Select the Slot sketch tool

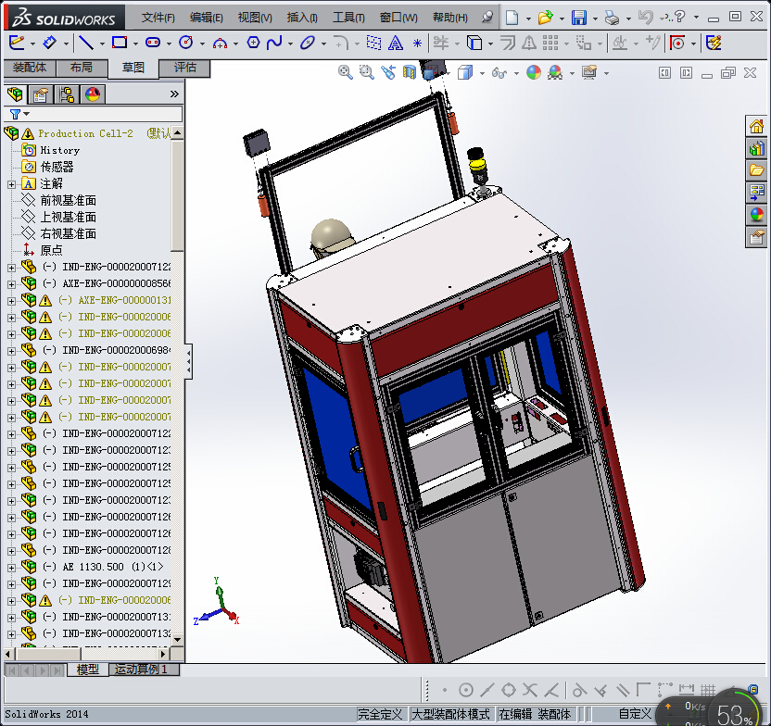pyautogui.click(x=153, y=43)
